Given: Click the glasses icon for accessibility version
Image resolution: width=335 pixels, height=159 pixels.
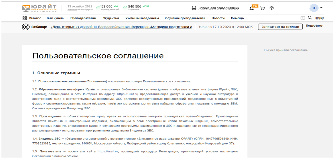Looking at the screenshot, I should (x=194, y=8).
